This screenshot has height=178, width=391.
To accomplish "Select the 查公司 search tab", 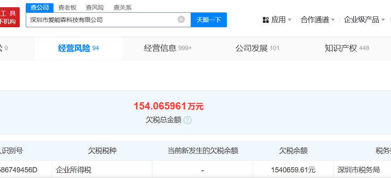I will click(x=40, y=8).
